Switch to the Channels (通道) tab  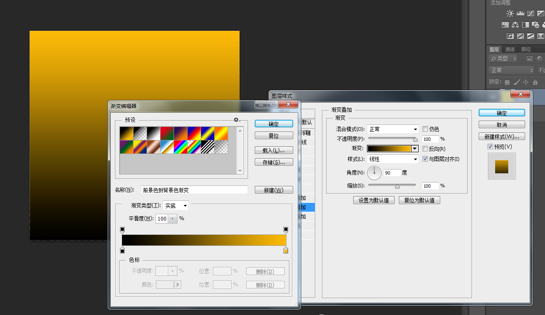point(510,49)
